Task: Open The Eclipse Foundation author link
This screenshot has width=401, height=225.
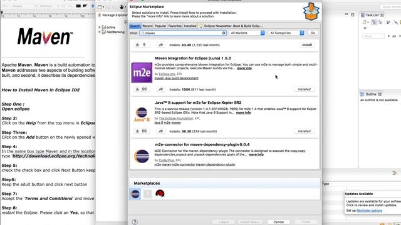Action: 176,118
